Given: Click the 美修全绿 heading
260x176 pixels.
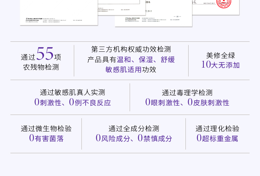Looking at the screenshot, I should [x=220, y=55].
